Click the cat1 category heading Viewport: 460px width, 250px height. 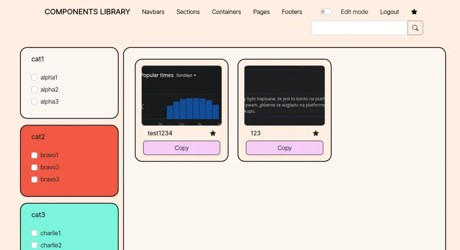[38, 59]
